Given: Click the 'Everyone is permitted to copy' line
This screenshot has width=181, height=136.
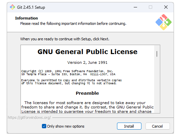Looking at the screenshot, I should pos(71,80).
